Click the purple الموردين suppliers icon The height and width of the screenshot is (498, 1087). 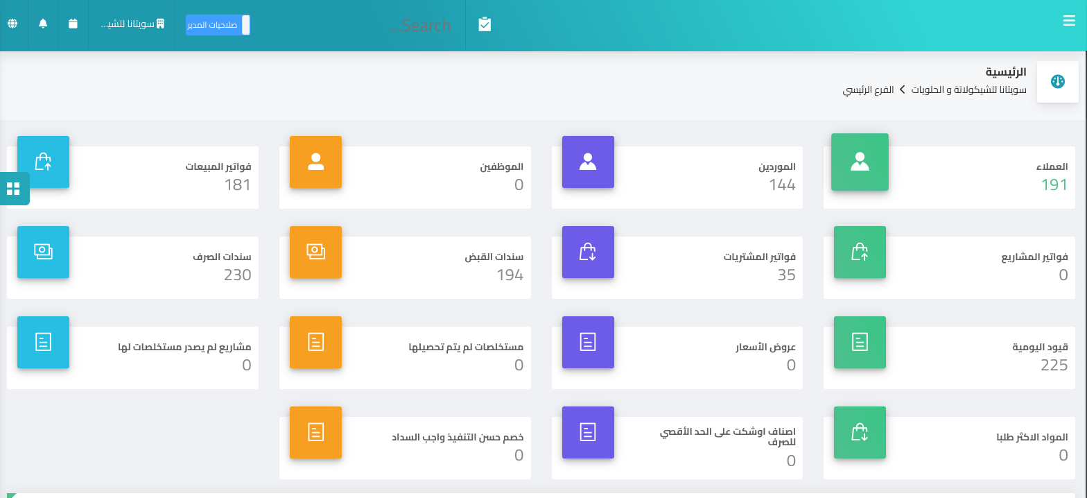click(x=588, y=162)
